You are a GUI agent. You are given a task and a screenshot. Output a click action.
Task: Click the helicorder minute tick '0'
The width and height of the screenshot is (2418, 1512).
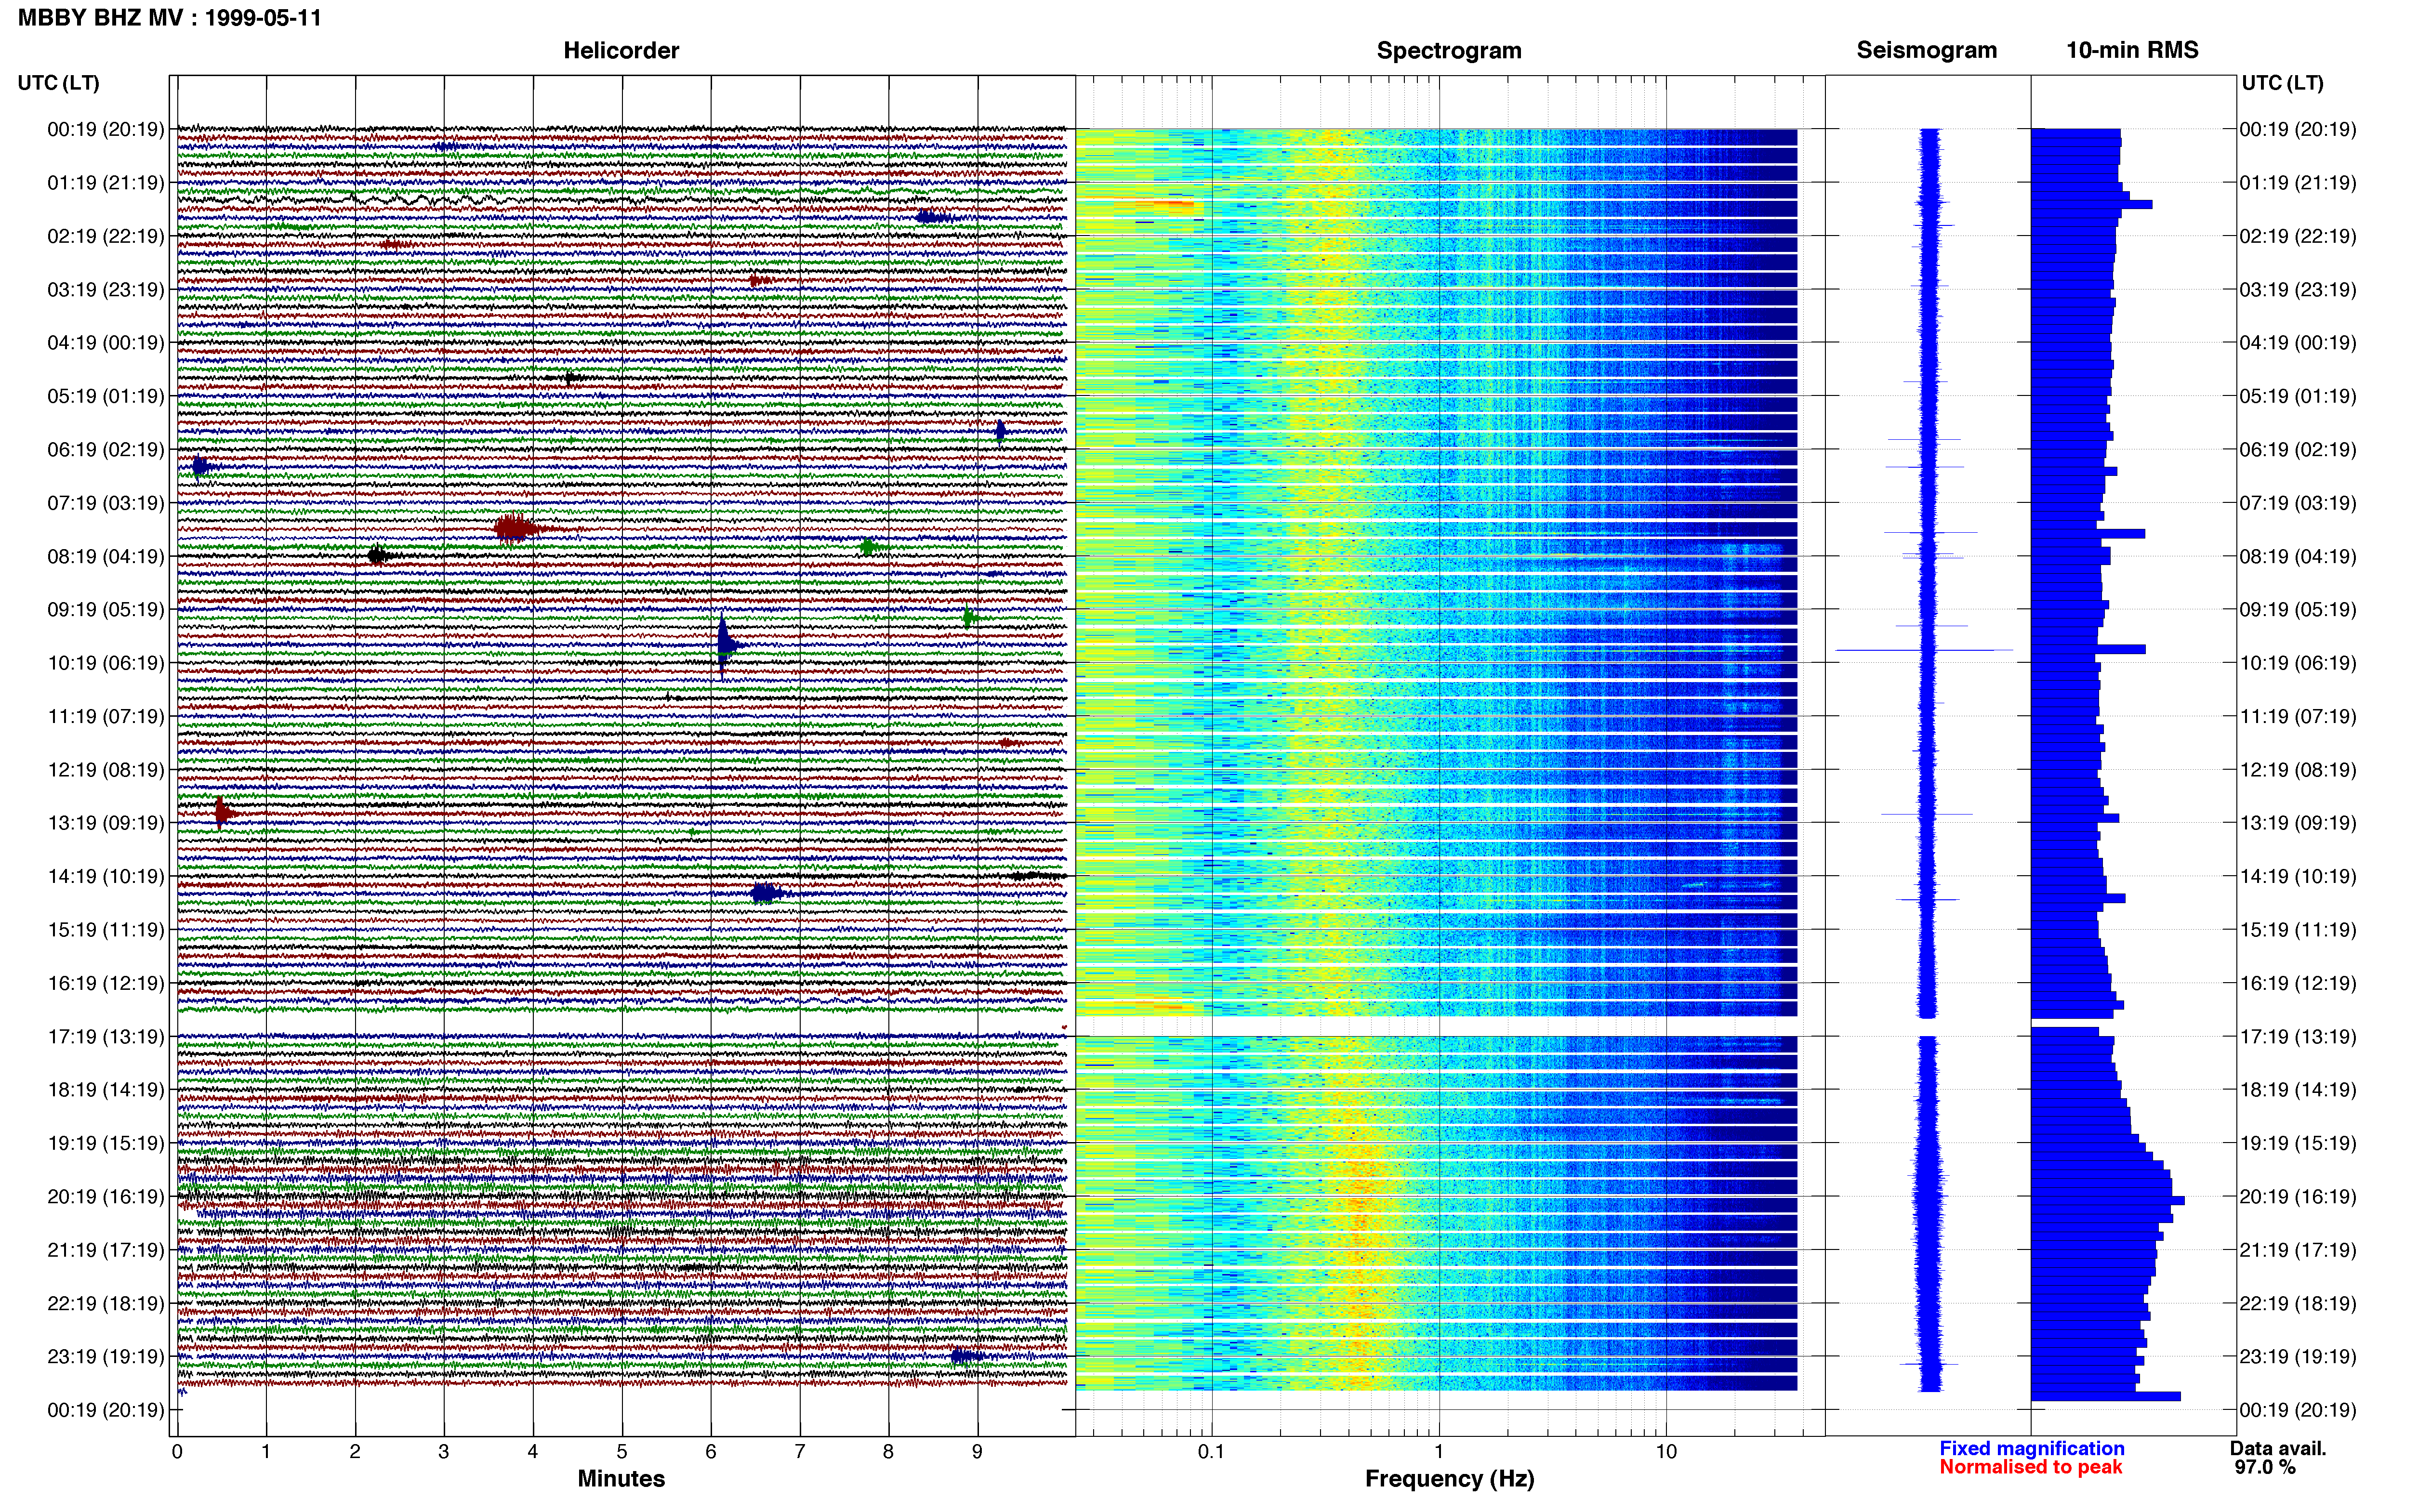tap(177, 1452)
